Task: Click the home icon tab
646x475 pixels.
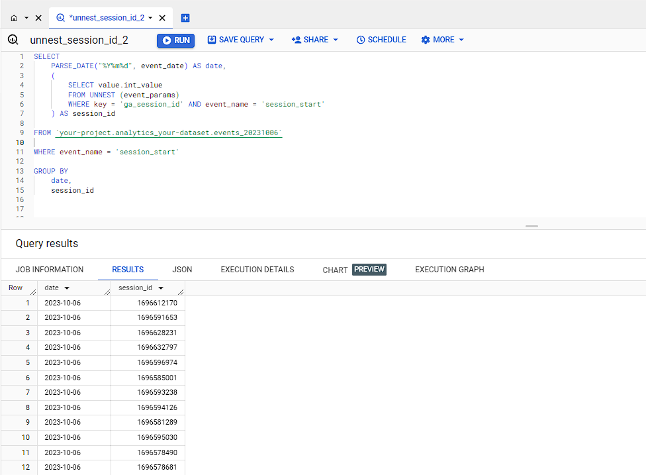Action: [x=14, y=18]
